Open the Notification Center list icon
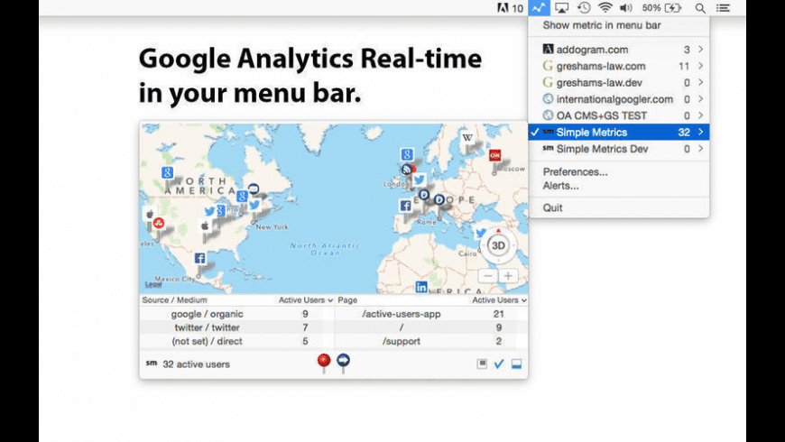This screenshot has width=785, height=442. point(723,8)
